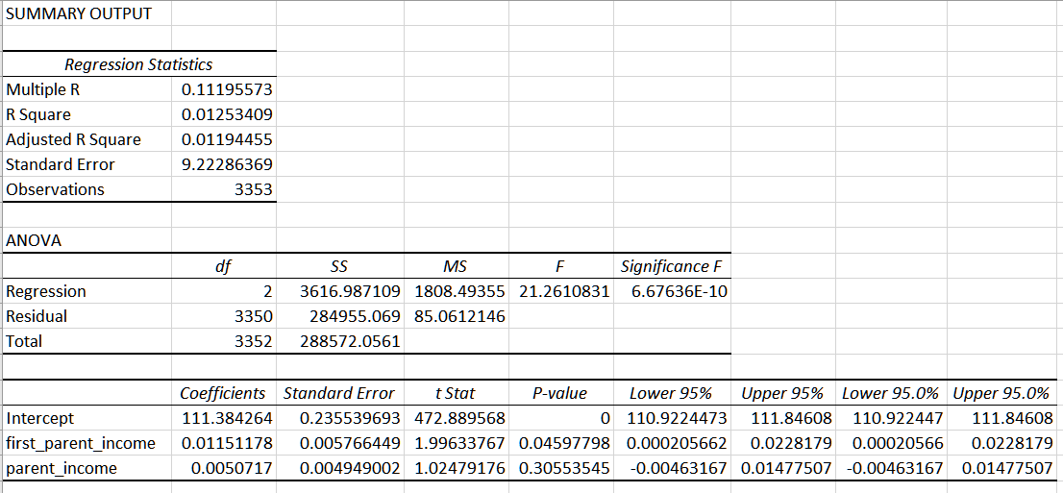Select the Residual row label

pos(87,316)
